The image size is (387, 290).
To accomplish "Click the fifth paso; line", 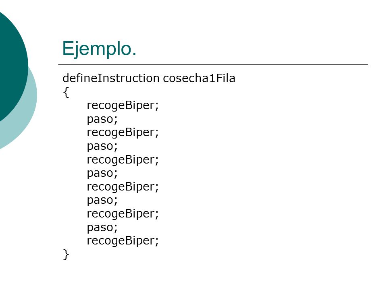I will pyautogui.click(x=102, y=228).
